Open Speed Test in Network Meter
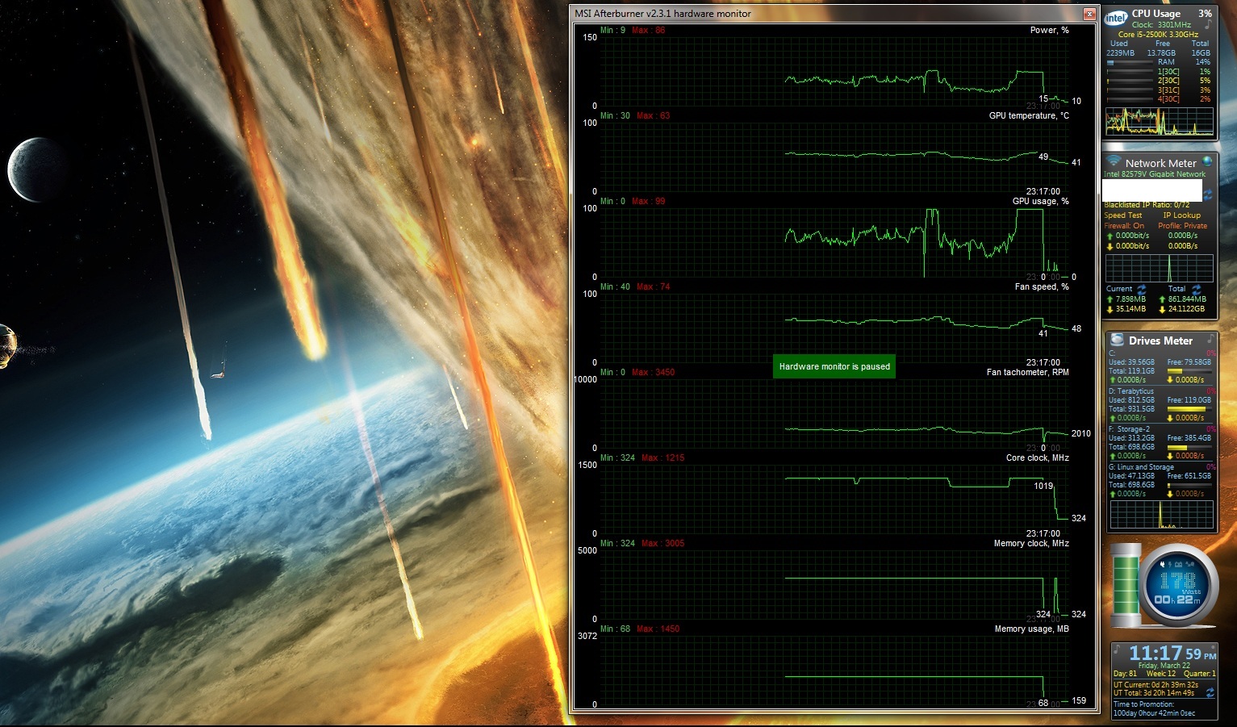 [x=1123, y=215]
